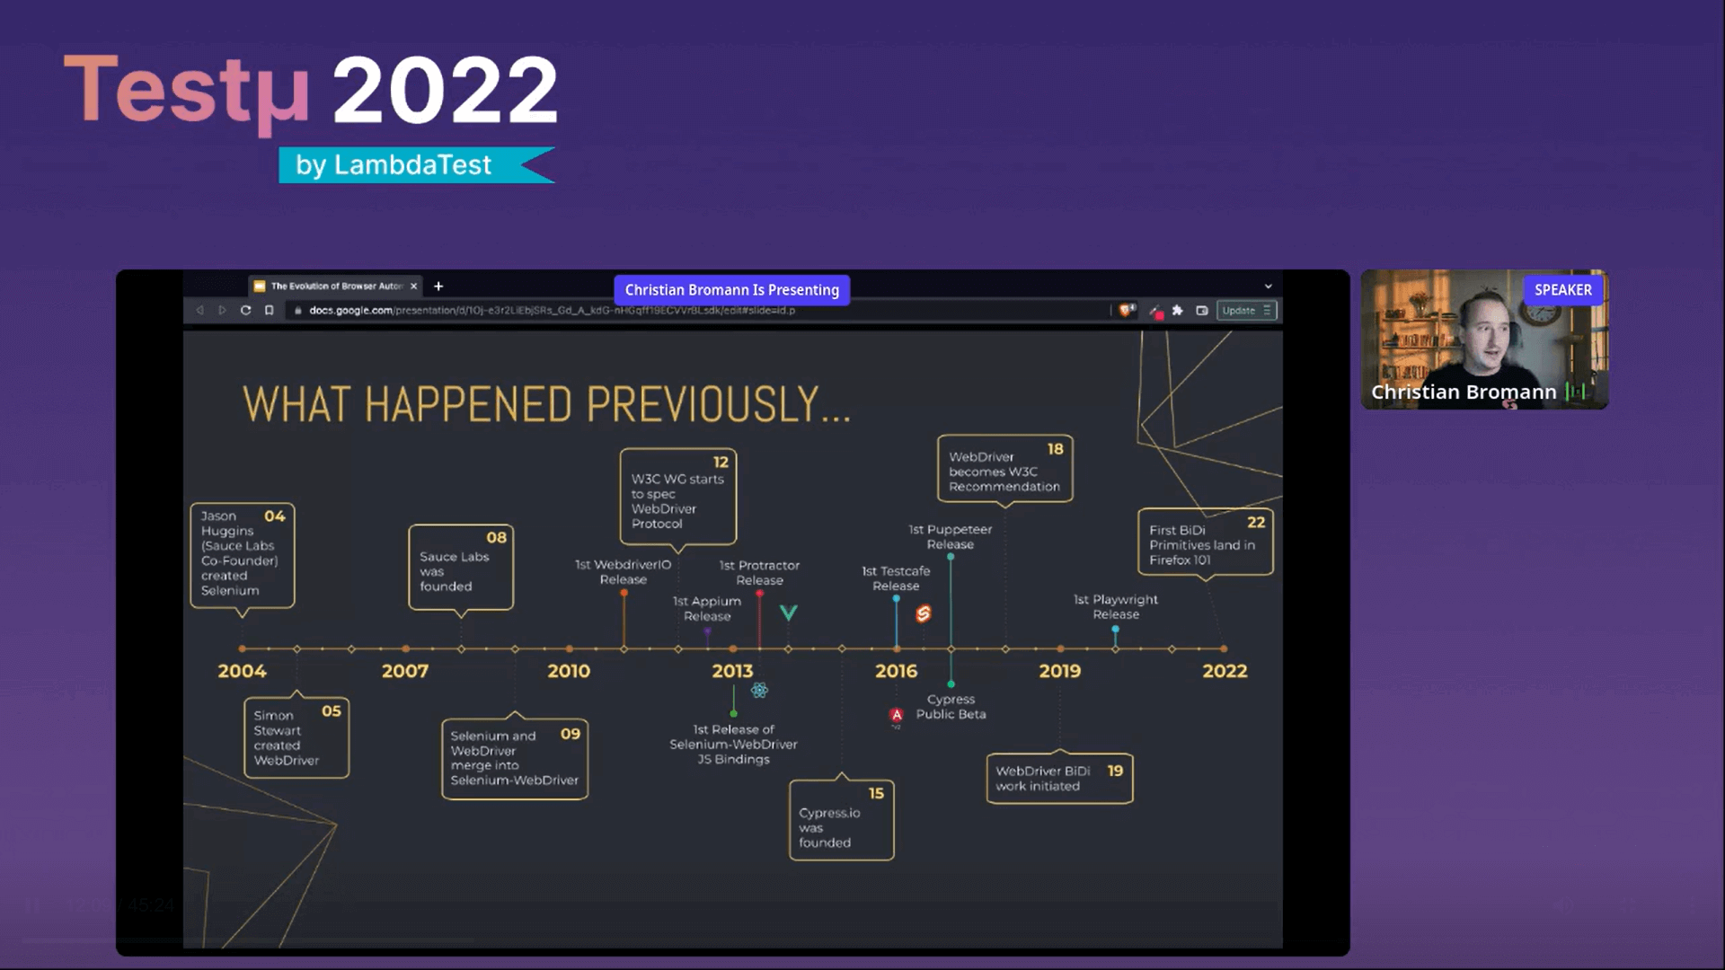Click the browser back arrow
Viewport: 1725px width, 970px height.
pyautogui.click(x=199, y=311)
